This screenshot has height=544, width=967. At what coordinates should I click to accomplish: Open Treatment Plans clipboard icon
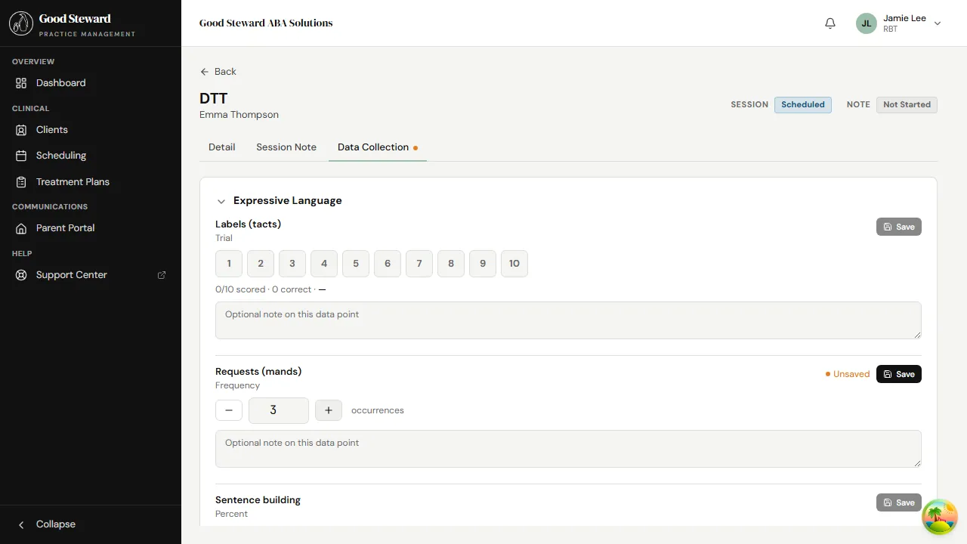21,182
